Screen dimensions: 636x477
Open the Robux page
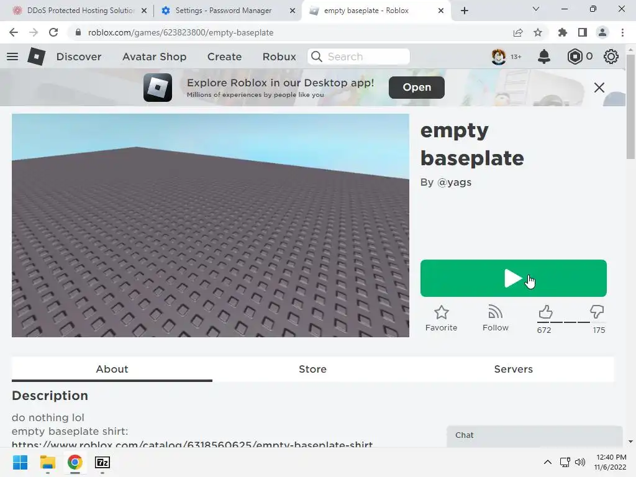(x=279, y=57)
